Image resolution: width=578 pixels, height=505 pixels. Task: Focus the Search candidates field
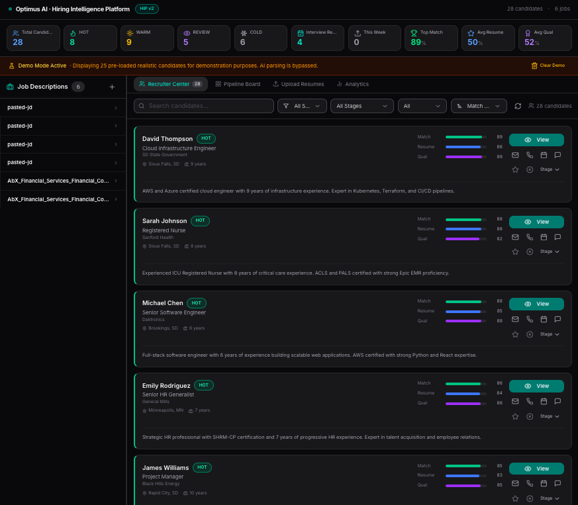pyautogui.click(x=204, y=106)
